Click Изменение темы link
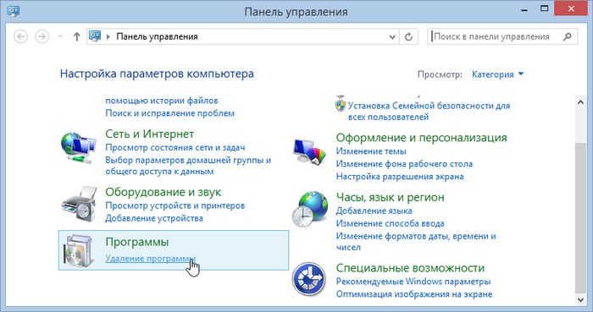 (x=371, y=151)
